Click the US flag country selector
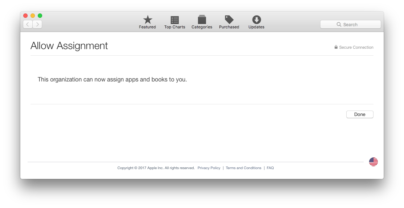The width and height of the screenshot is (404, 208). tap(373, 162)
